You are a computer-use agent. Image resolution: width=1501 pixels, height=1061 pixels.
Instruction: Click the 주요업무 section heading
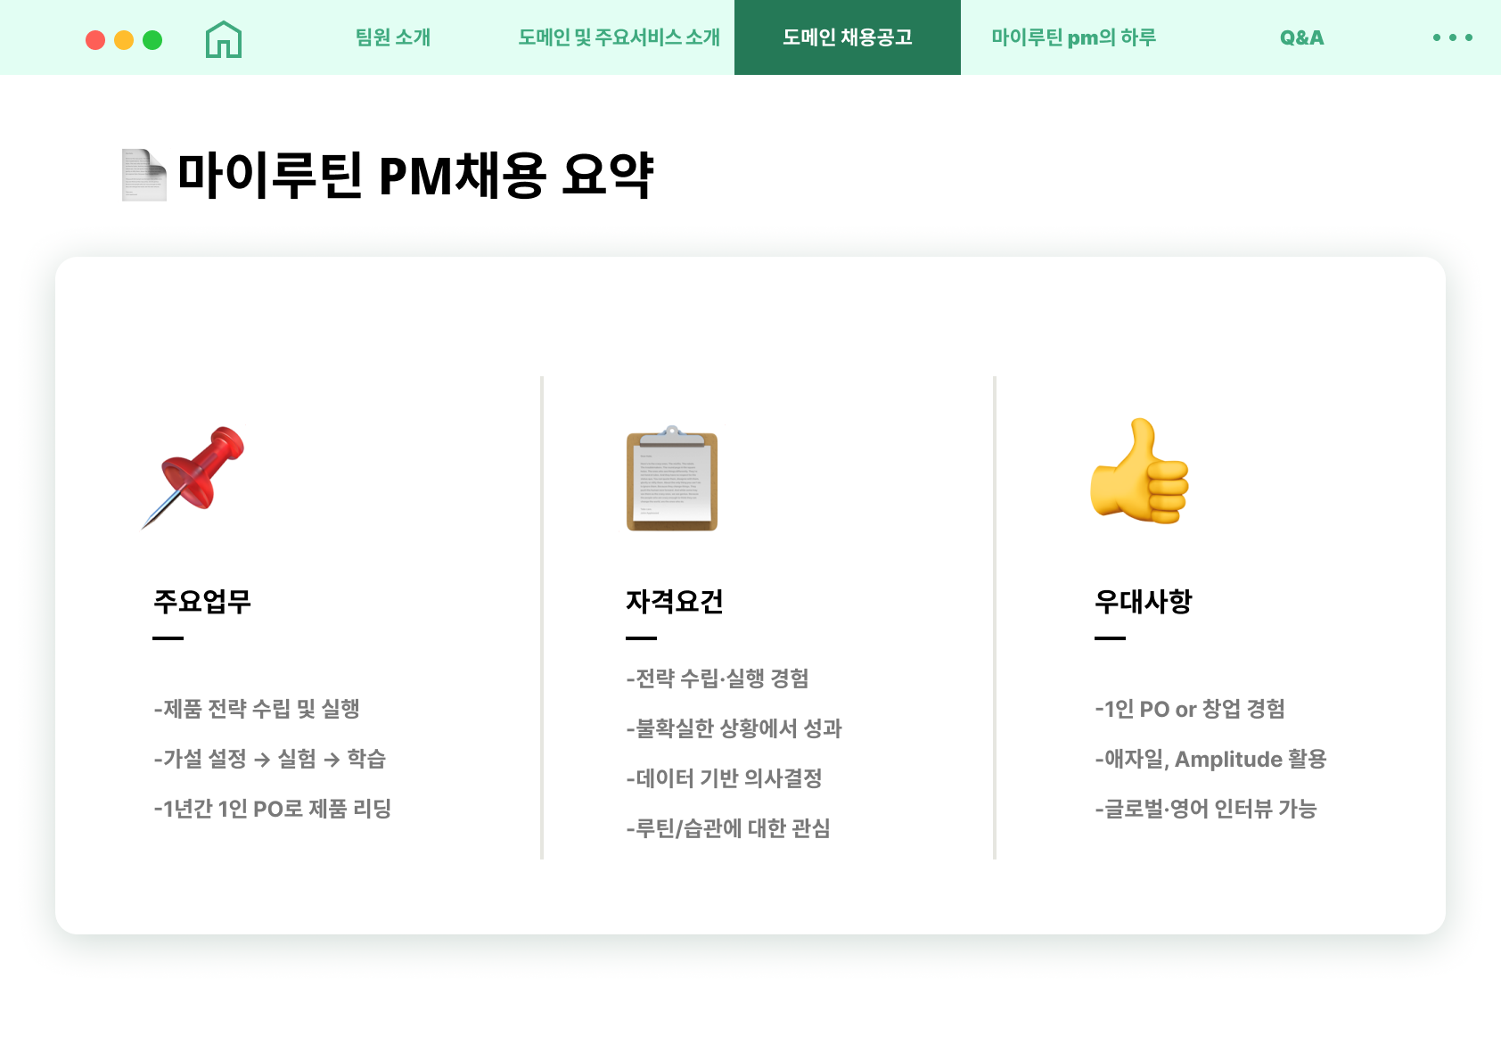point(202,602)
